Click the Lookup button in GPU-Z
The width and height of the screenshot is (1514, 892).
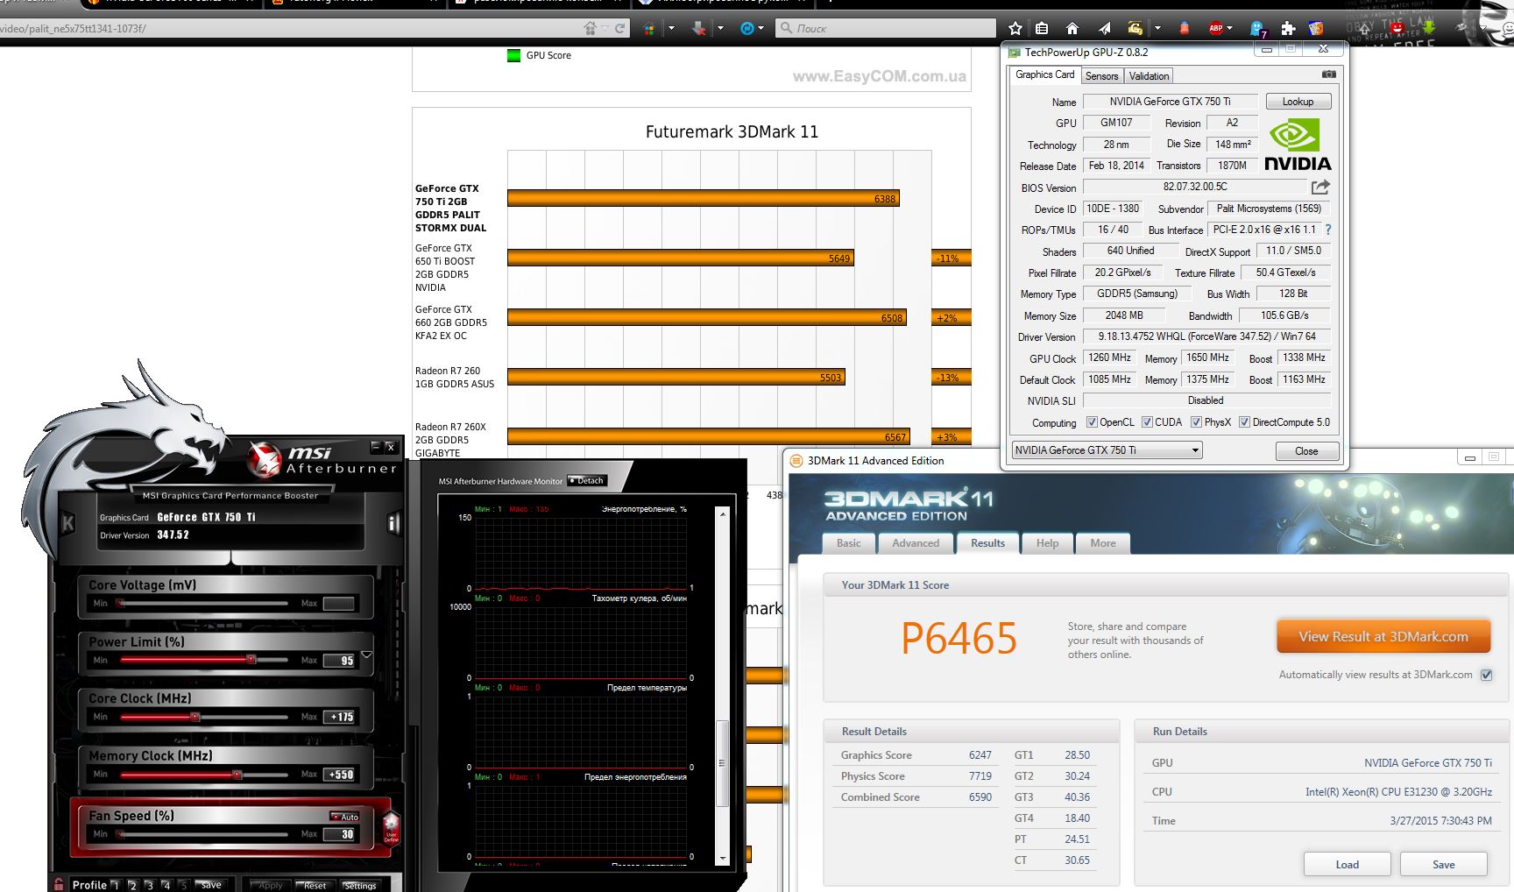1298,102
